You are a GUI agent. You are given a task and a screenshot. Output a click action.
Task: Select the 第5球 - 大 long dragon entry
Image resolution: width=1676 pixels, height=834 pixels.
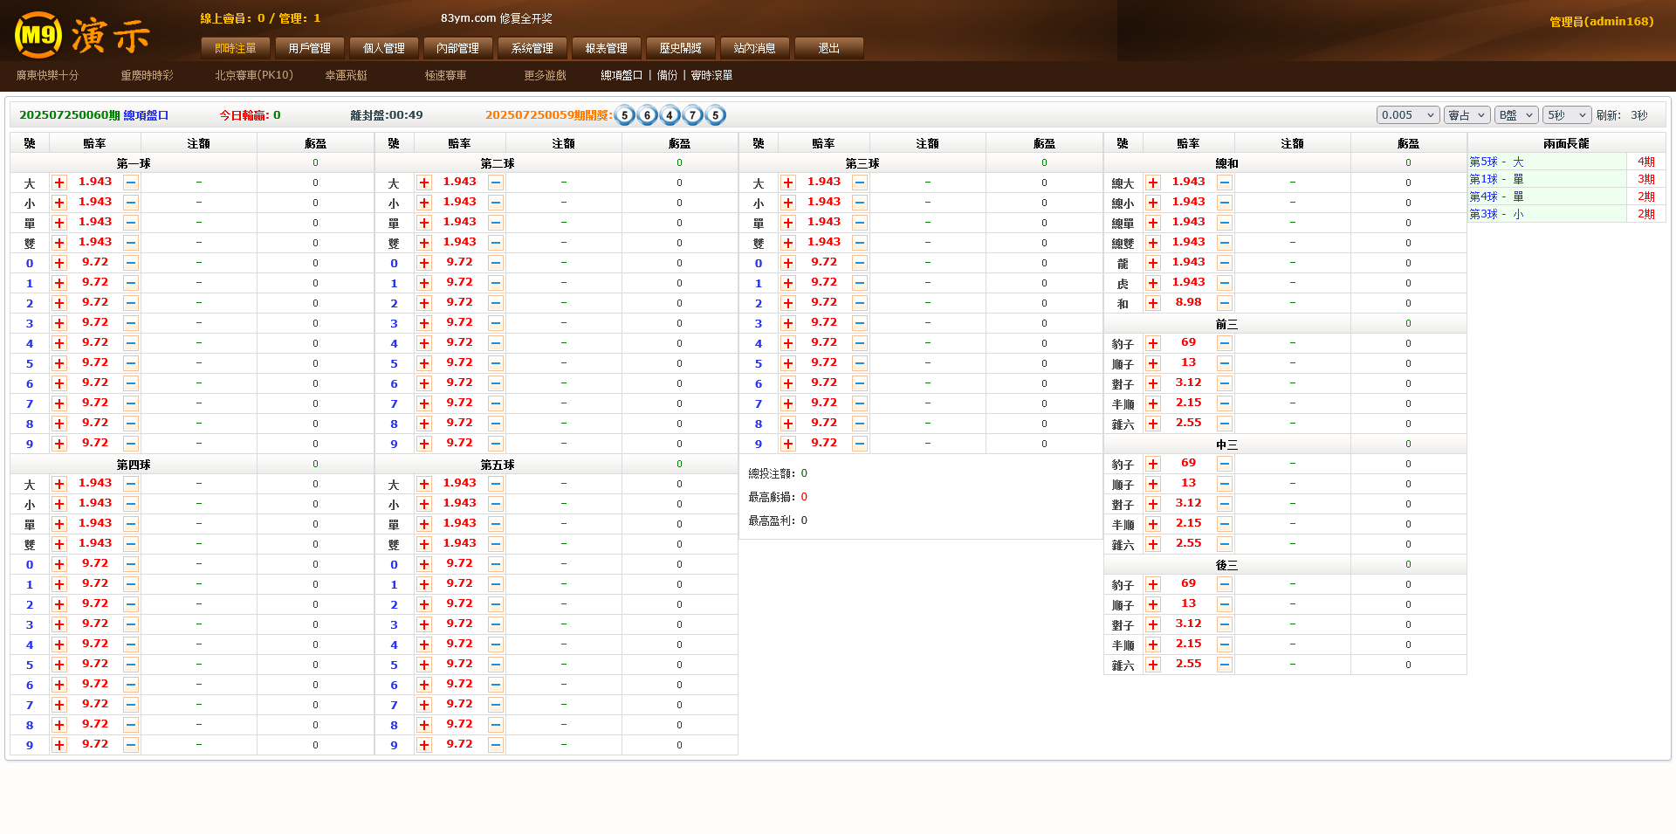pos(1496,162)
